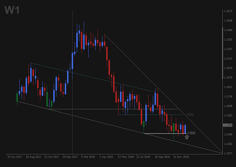This screenshot has width=236, height=167.
Task: Click the 1.1716 price axis value
Action: click(228, 97)
